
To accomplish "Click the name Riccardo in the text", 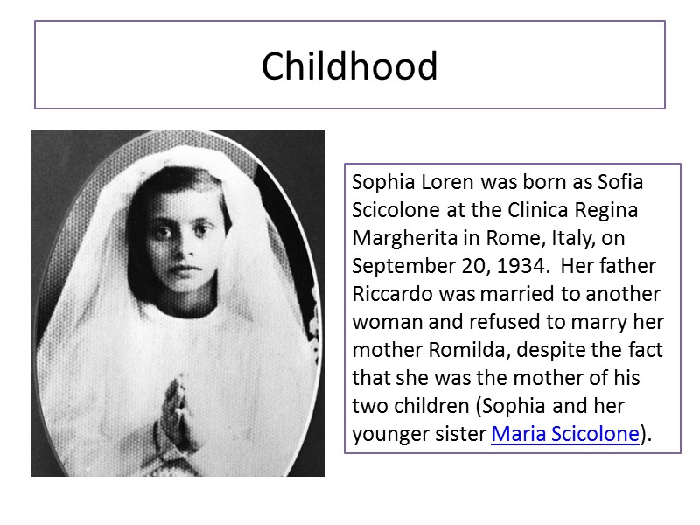I will (x=392, y=294).
